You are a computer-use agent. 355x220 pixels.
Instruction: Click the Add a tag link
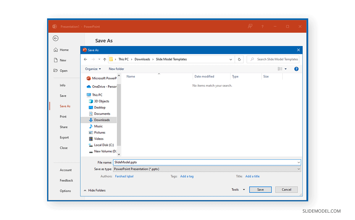pos(187,176)
